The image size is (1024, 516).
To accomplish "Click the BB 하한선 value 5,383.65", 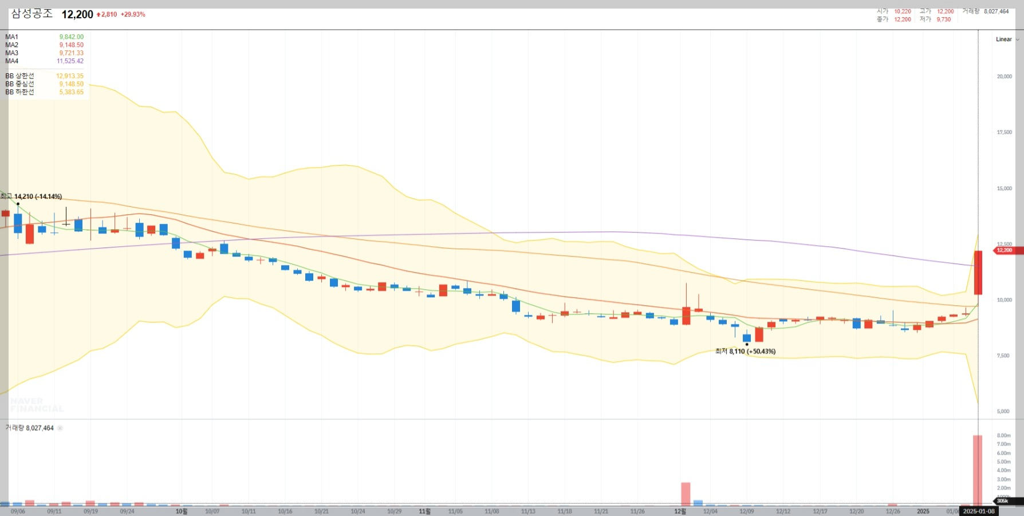I will (x=72, y=92).
